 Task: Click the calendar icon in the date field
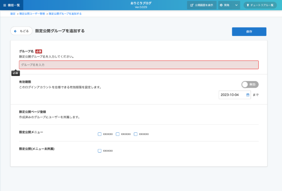click(248, 95)
